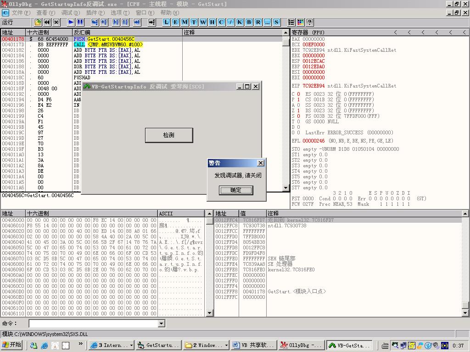This screenshot has height=352, width=470.
Task: Click the Close program X toolbar icon
Action: 56,22
